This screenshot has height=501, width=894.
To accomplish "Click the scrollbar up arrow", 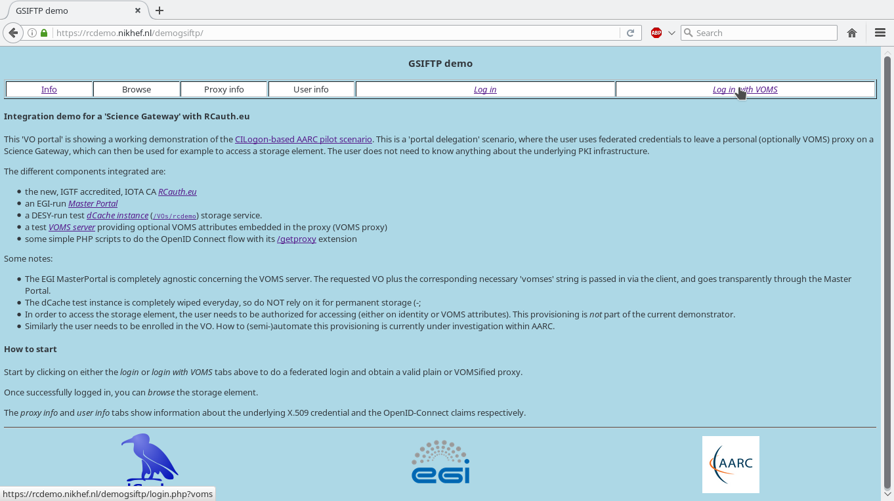I will pos(887,52).
